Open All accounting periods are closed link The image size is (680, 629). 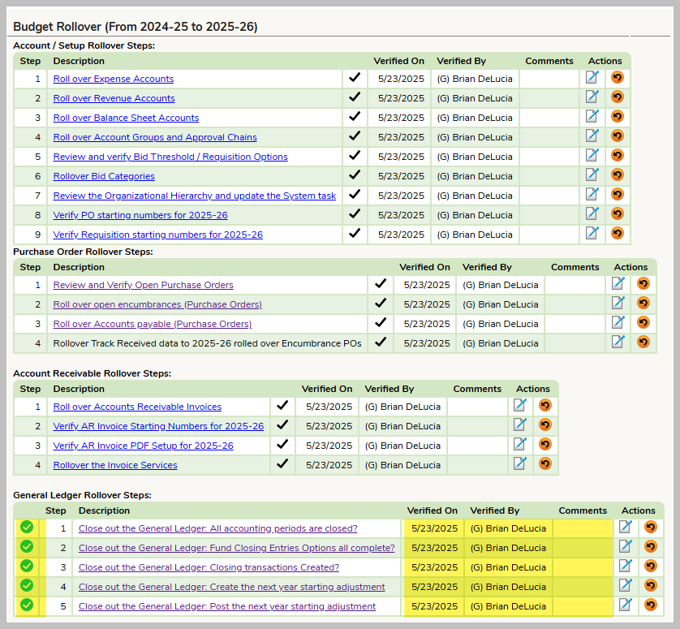pyautogui.click(x=217, y=529)
